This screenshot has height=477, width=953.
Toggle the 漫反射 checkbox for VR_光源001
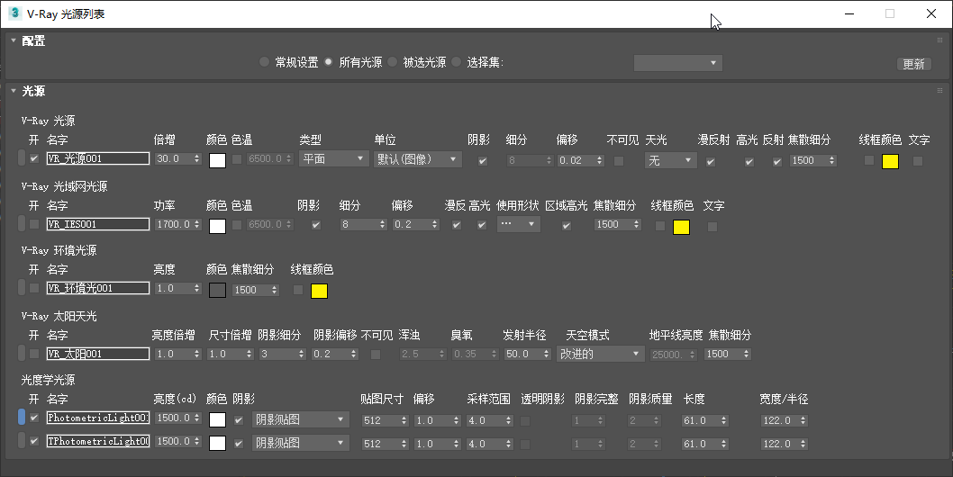pyautogui.click(x=711, y=162)
